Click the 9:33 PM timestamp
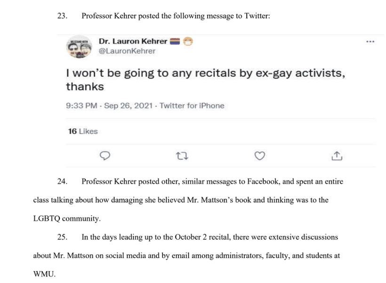Image resolution: width=386 pixels, height=283 pixels. (x=81, y=105)
